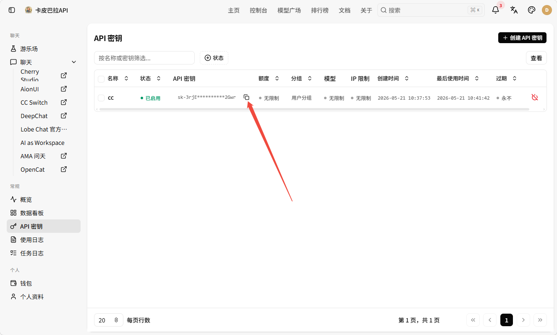Viewport: 557px width, 335px height.
Task: Open the rows-per-page selector showing 20
Action: coord(109,320)
